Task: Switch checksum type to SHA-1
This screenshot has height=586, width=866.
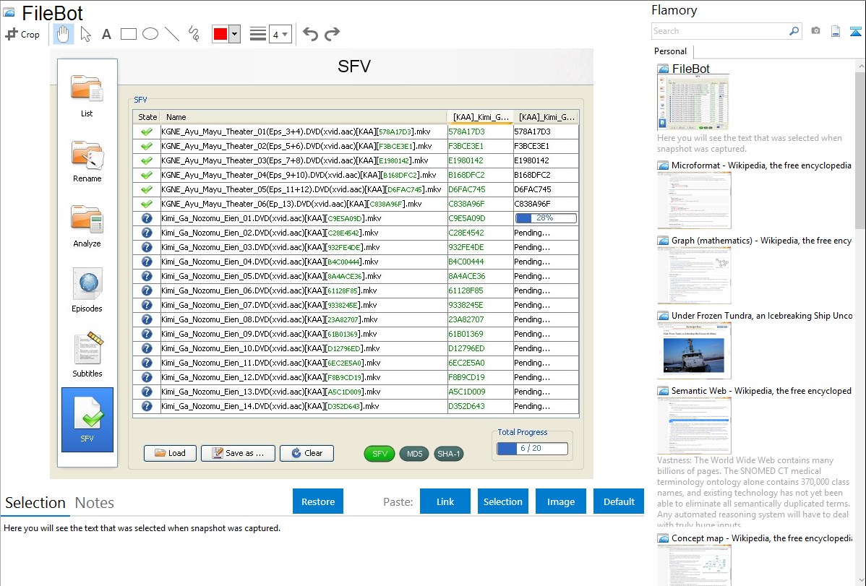Action: tap(448, 454)
